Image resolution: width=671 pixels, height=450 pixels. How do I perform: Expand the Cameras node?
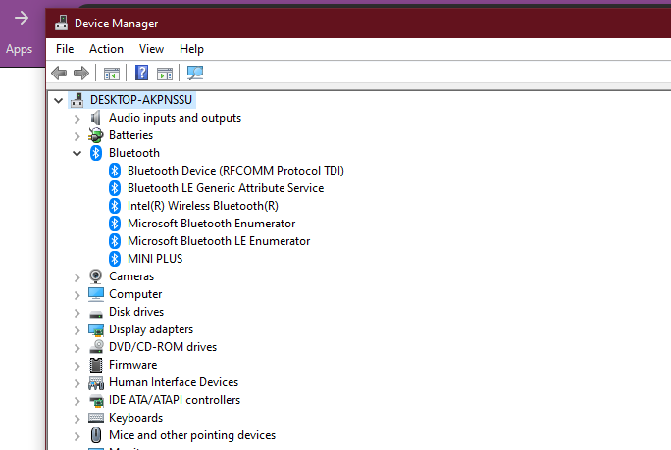pos(77,277)
